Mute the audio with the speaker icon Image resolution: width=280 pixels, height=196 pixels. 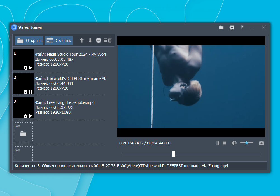(234, 143)
